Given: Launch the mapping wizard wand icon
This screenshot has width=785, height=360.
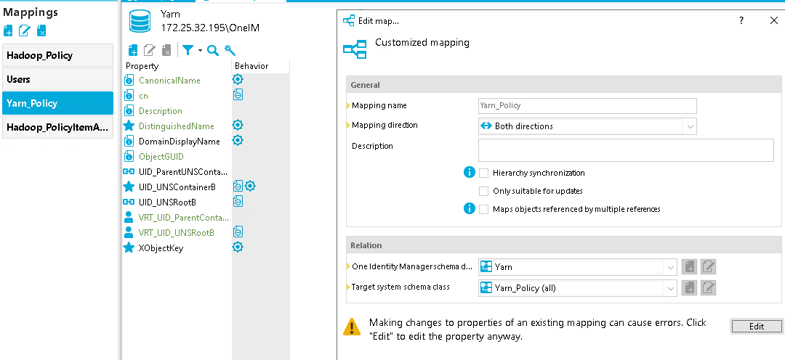Looking at the screenshot, I should click(x=230, y=50).
